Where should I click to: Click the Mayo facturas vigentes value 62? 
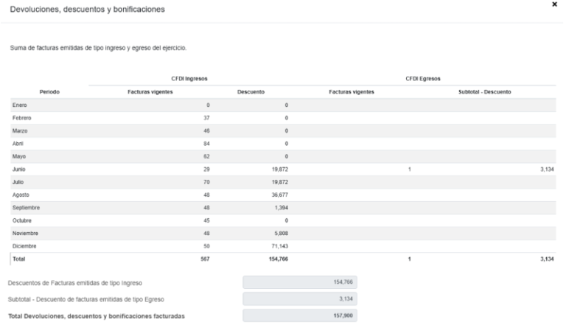[x=206, y=156]
